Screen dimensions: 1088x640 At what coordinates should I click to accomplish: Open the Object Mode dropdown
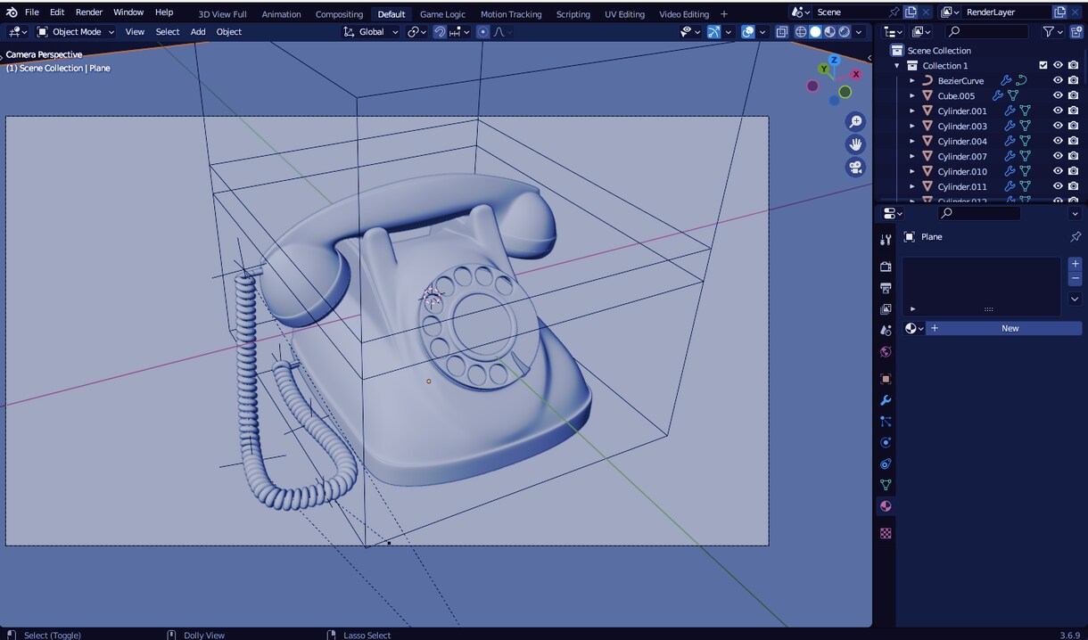tap(76, 32)
